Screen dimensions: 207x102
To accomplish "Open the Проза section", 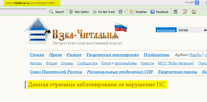I will tap(55, 55).
